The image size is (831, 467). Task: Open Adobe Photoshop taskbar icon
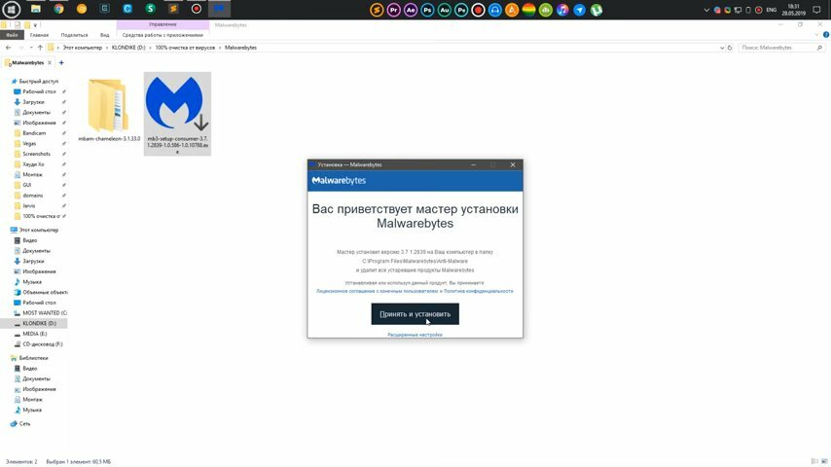tap(427, 10)
